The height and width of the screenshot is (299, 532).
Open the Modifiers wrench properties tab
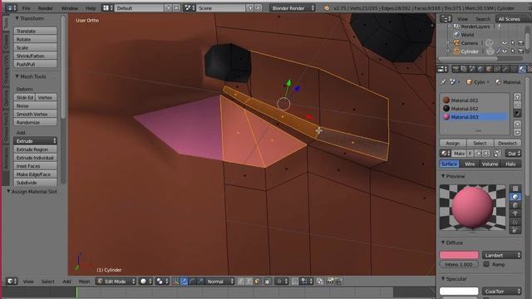pos(505,69)
